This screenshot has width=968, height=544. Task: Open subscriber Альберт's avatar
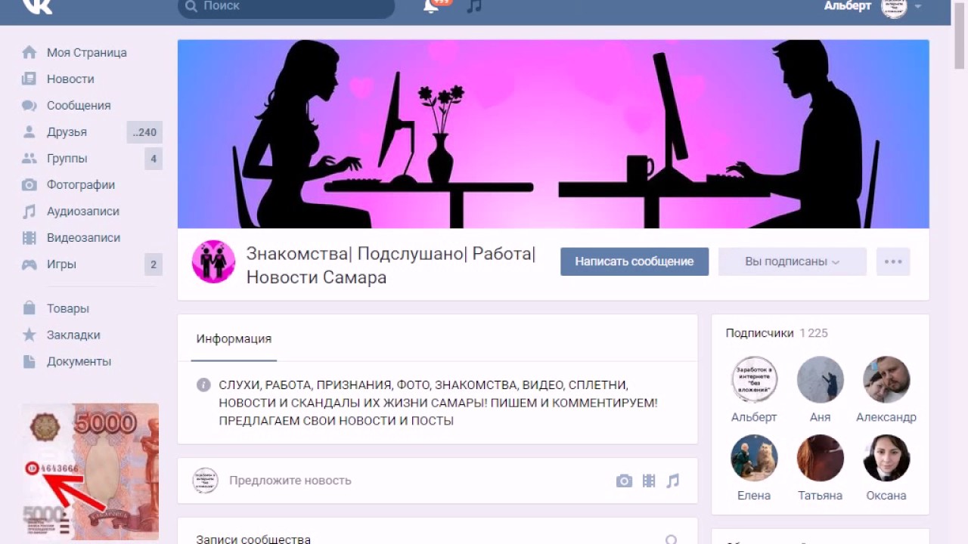tap(754, 379)
